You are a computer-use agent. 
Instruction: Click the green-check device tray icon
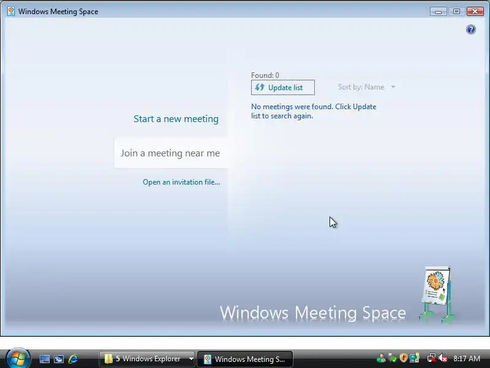coord(392,358)
